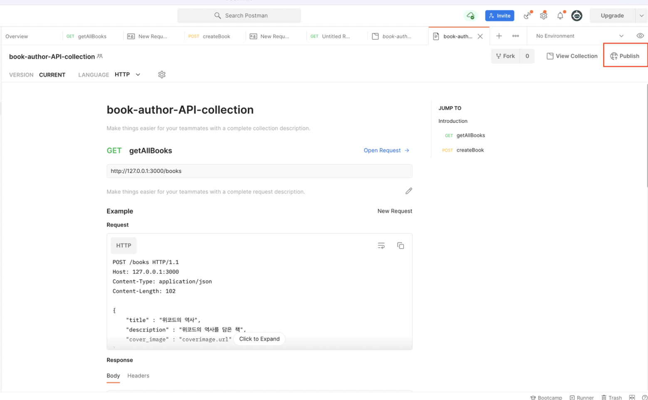Open help icon in status bar

[645, 398]
